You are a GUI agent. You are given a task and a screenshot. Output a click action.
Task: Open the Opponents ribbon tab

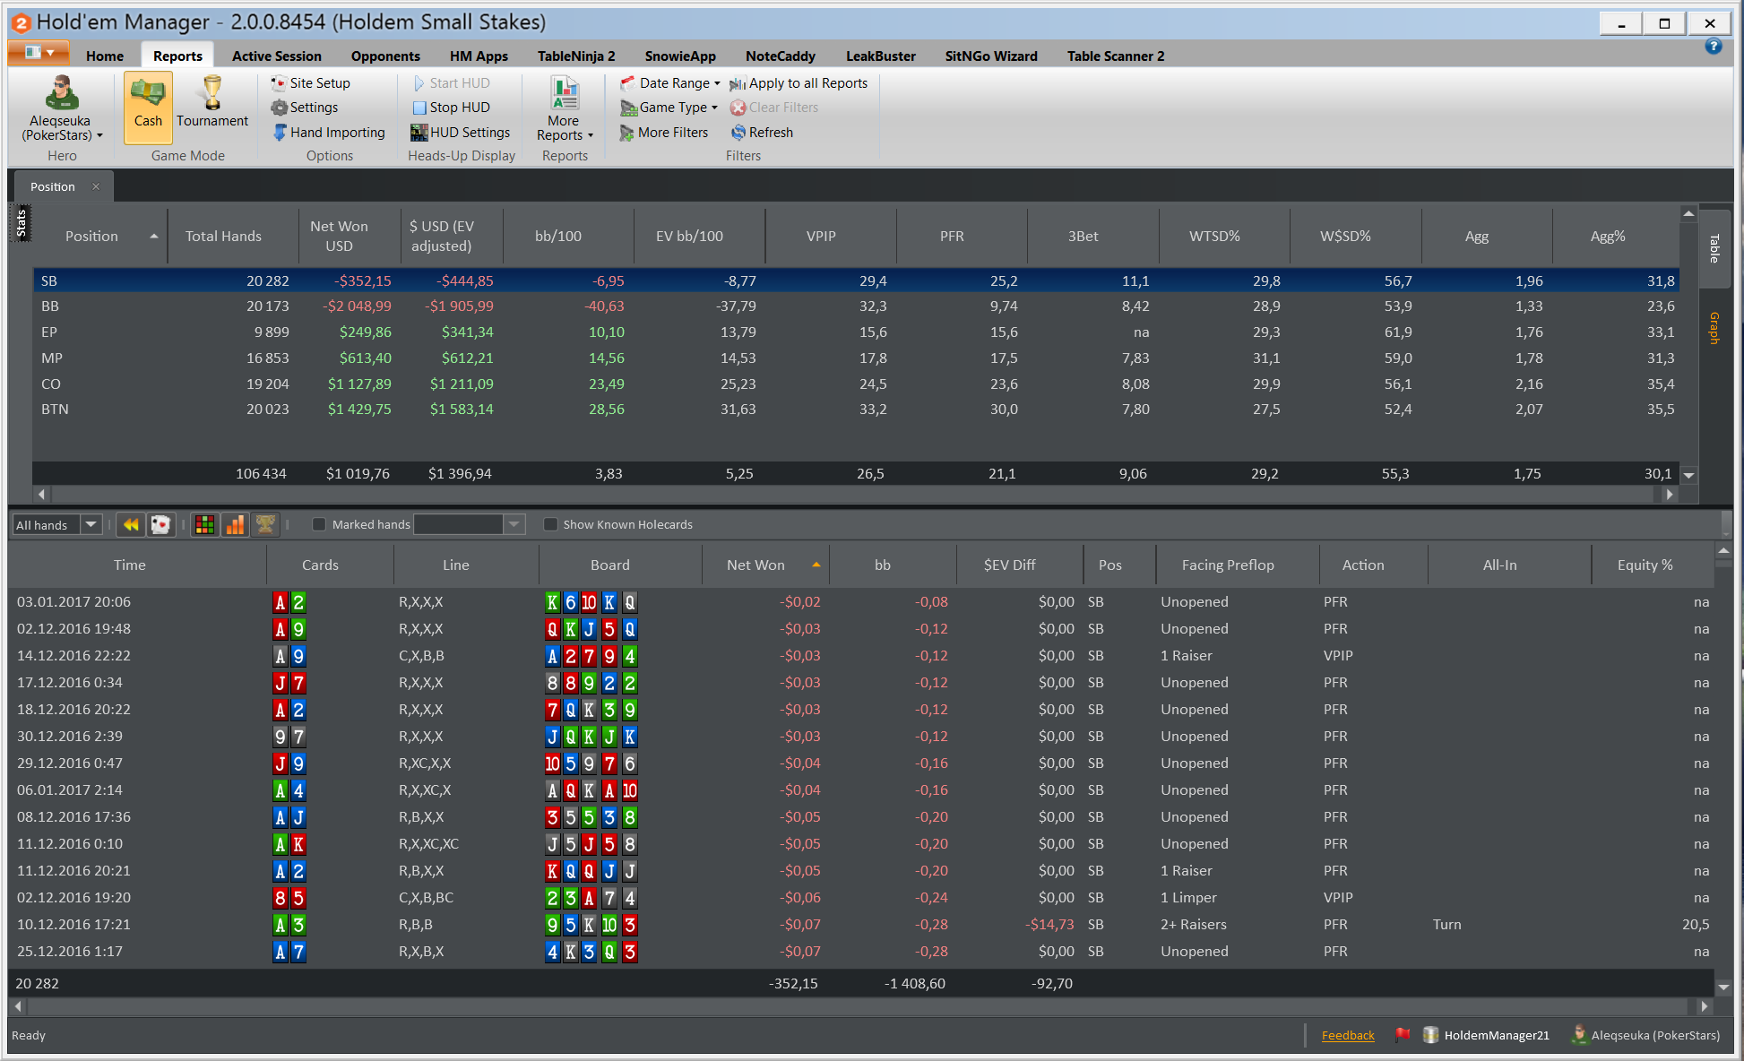click(385, 56)
